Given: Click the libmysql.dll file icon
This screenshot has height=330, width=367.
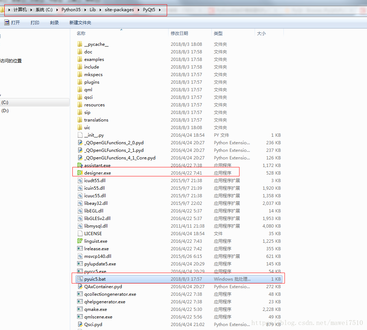Looking at the screenshot, I should (80, 226).
